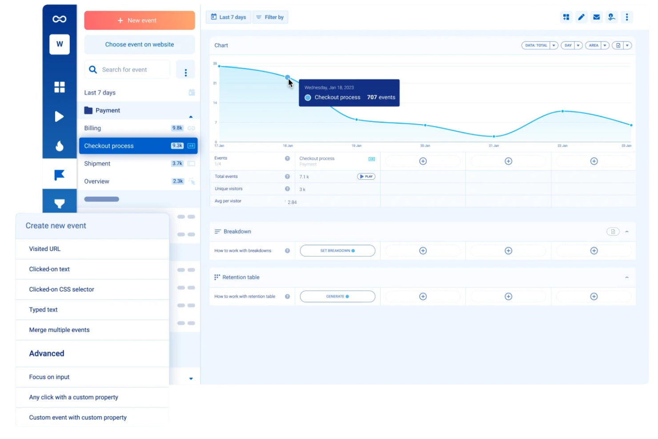Toggle the link icon next to Billing
The height and width of the screenshot is (439, 658).
pos(191,128)
